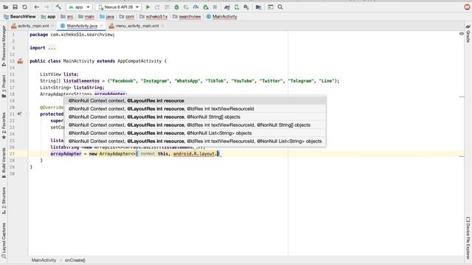The image size is (472, 265).
Task: Select xcheko51x package in the breadcrumb
Action: 153,16
